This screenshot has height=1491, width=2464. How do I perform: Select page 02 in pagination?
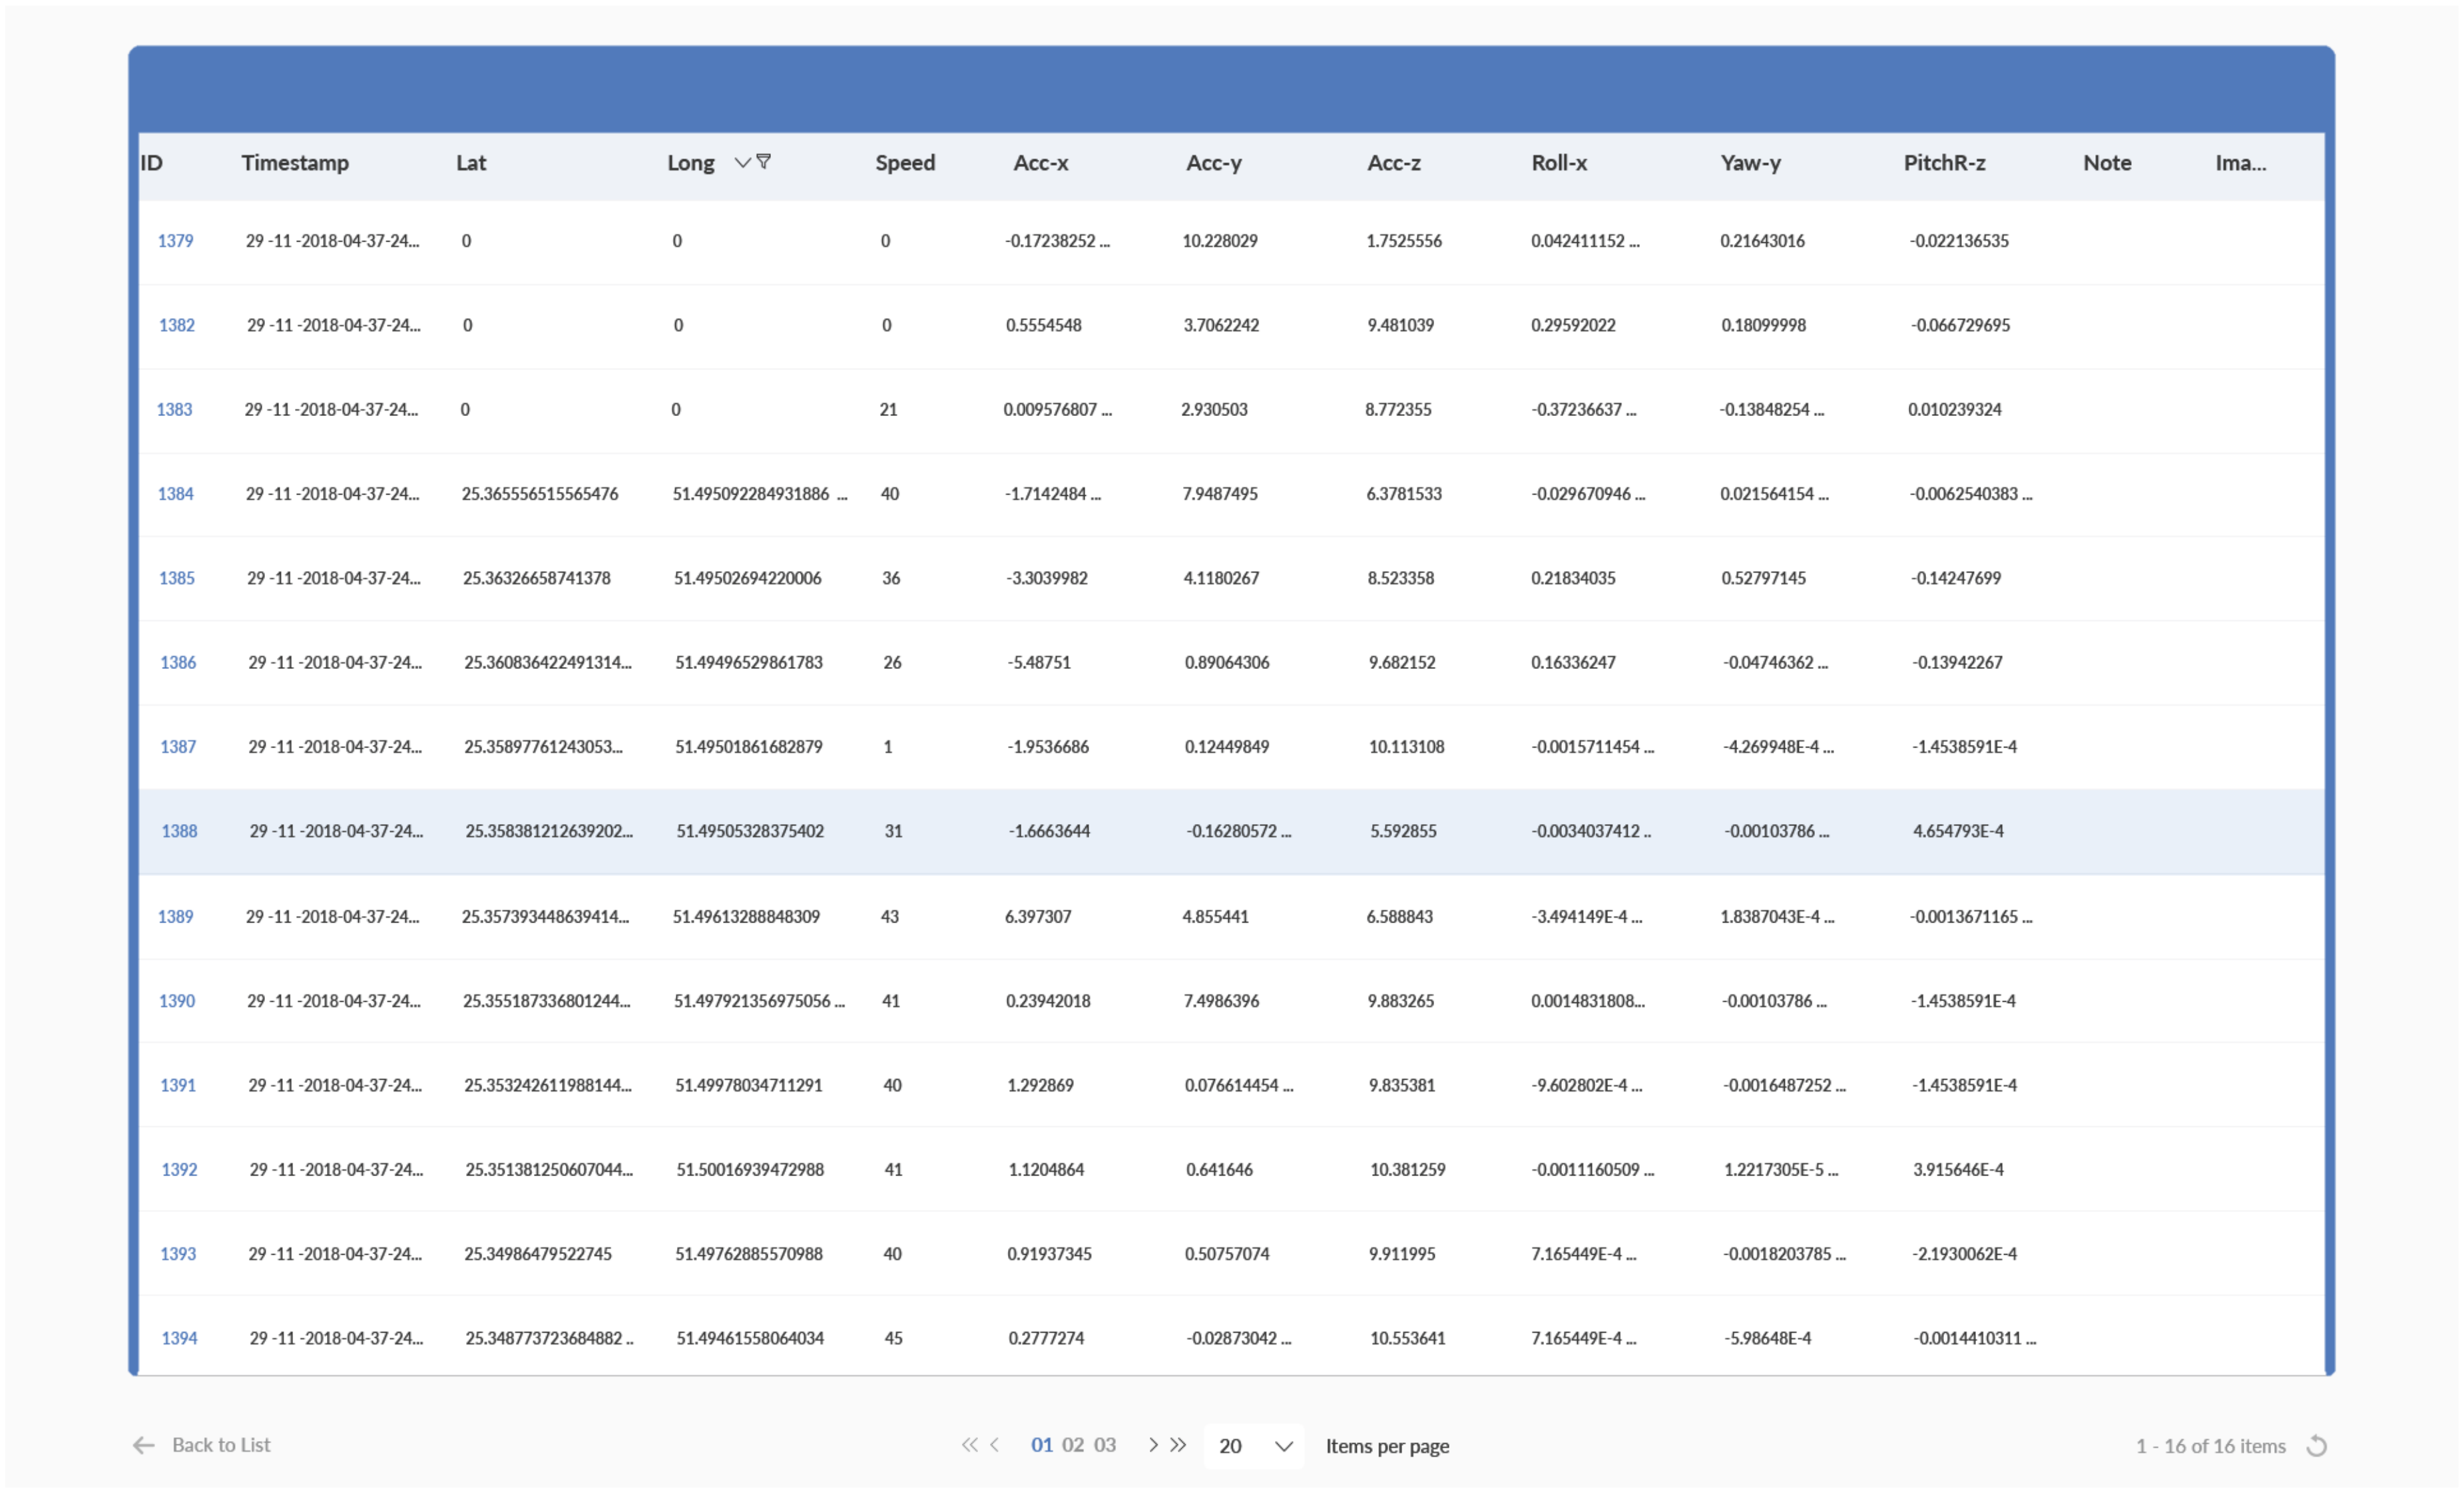pos(1073,1445)
